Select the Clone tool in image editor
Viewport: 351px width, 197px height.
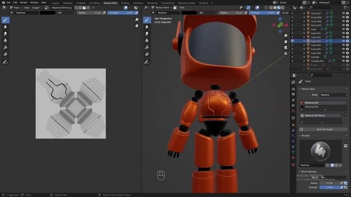coord(5,40)
